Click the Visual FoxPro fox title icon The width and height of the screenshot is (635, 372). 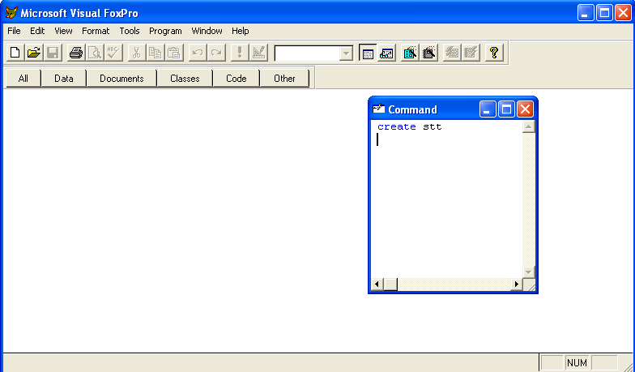point(11,13)
